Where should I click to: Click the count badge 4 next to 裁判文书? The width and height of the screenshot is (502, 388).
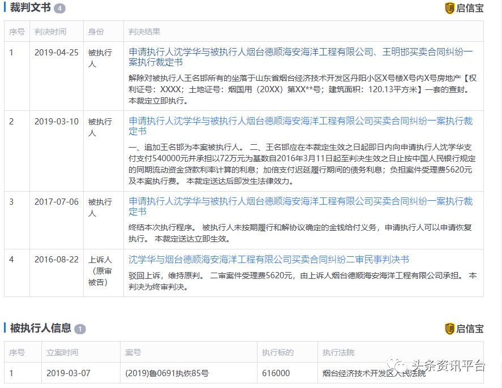[59, 8]
